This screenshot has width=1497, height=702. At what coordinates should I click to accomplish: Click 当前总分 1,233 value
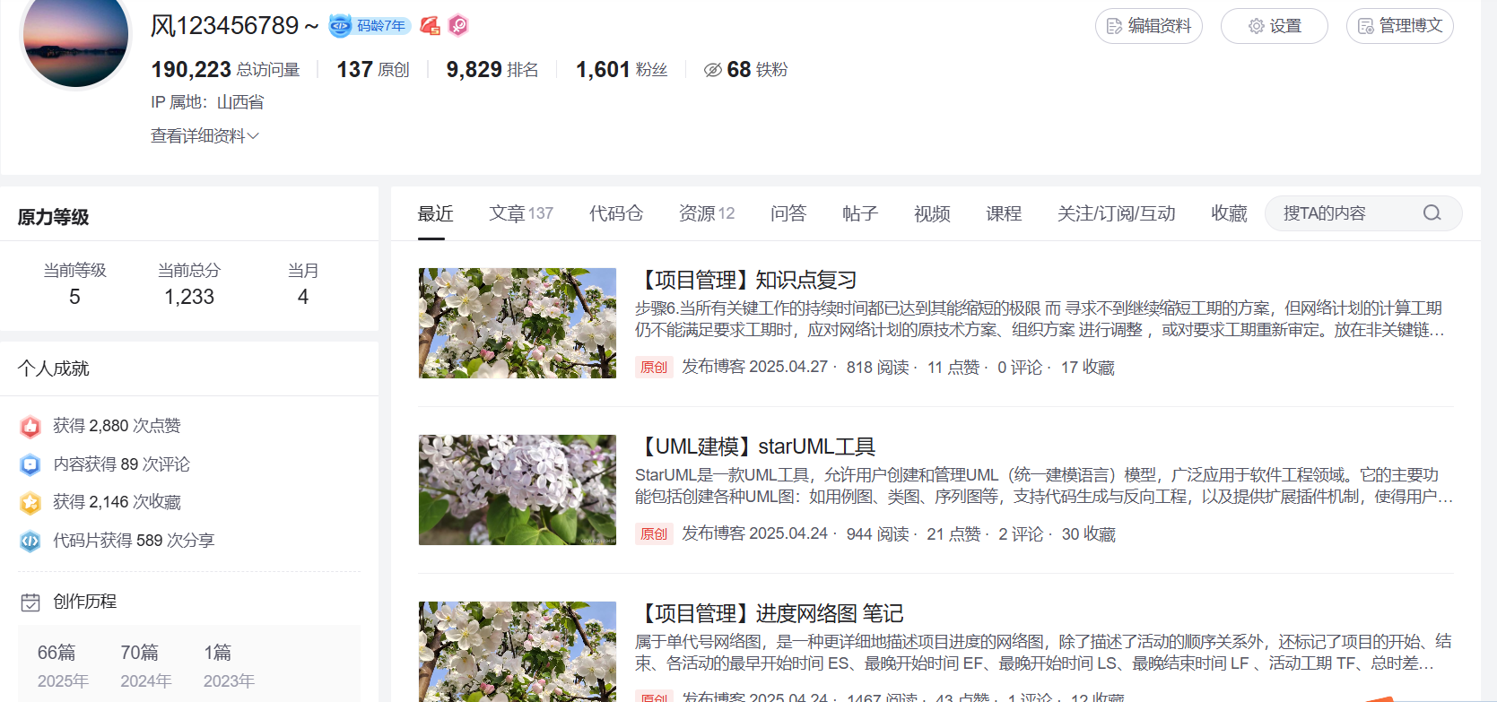click(x=189, y=297)
